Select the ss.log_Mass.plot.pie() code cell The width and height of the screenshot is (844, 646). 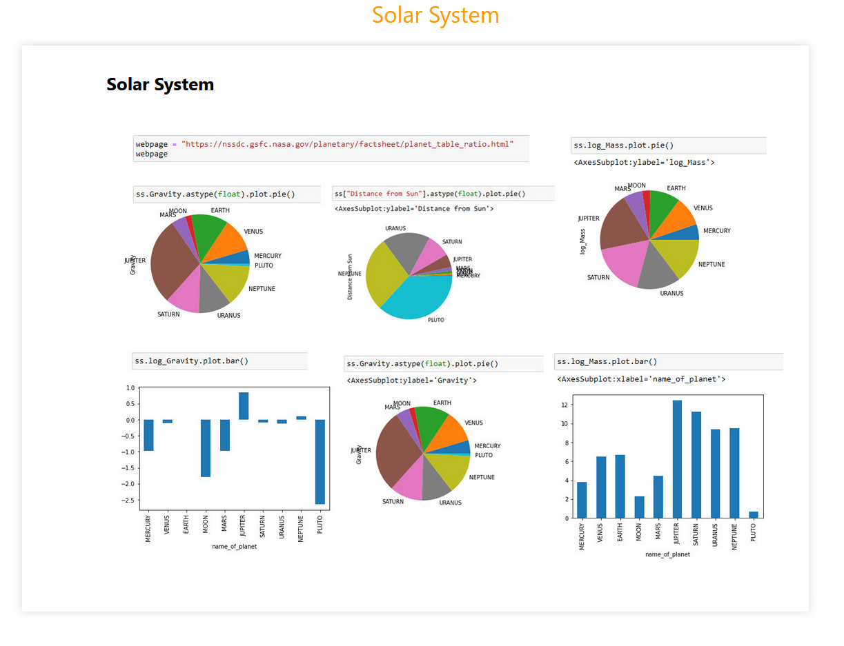tap(669, 145)
